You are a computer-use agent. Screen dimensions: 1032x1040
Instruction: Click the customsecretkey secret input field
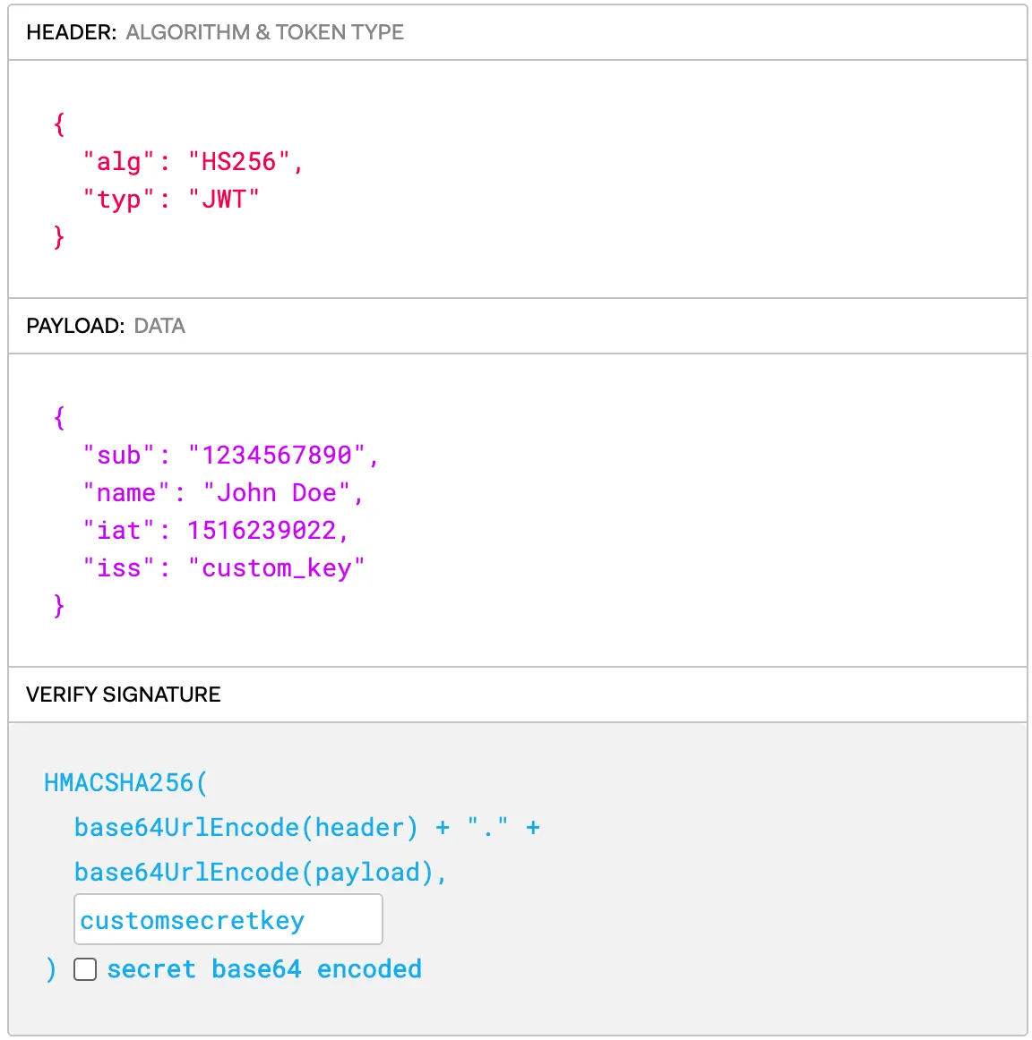tap(228, 919)
